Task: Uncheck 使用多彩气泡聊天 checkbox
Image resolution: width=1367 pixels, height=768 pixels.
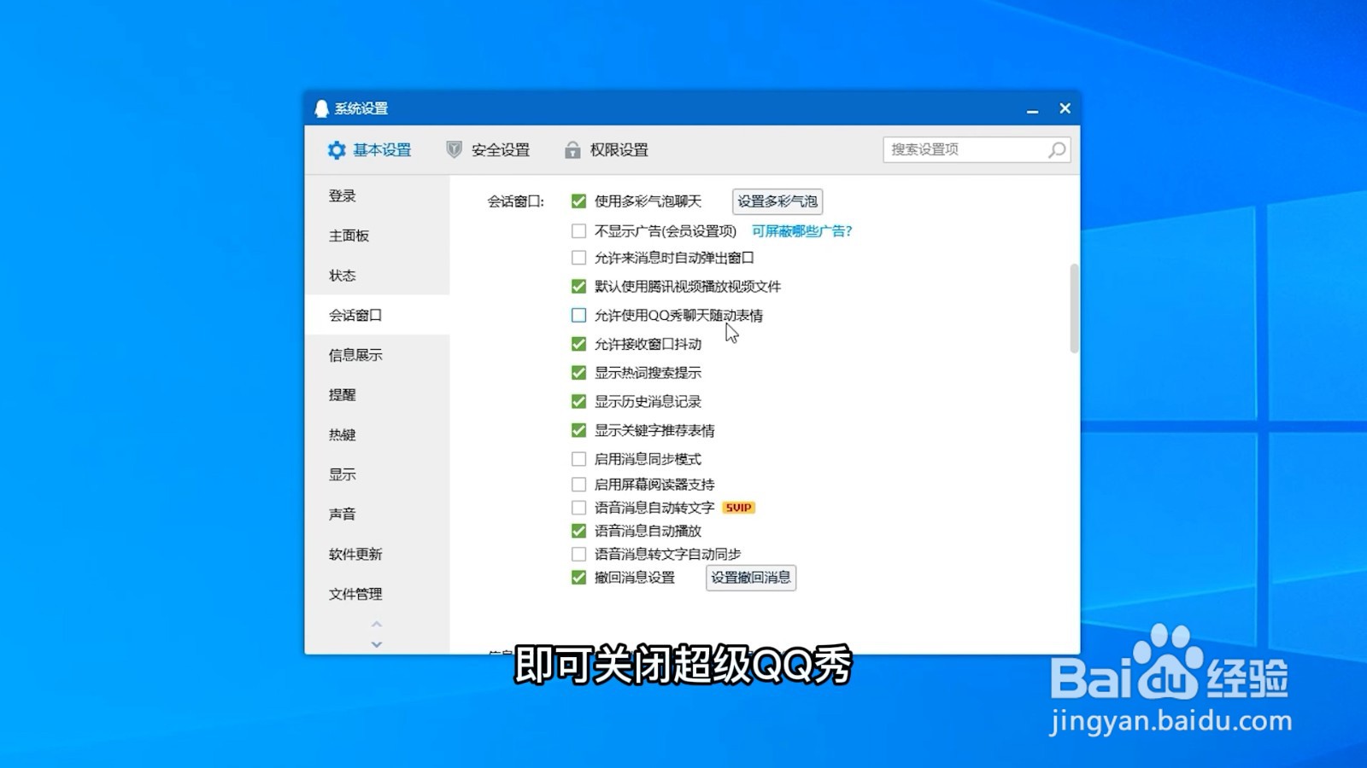Action: (x=578, y=201)
